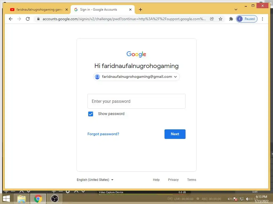Uncheck the Show password checkbox
The height and width of the screenshot is (204, 273).
(x=91, y=114)
